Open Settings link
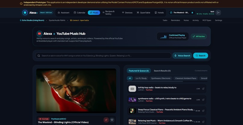Image resolution: width=243 pixels, height=125 pixels. pyautogui.click(x=219, y=20)
